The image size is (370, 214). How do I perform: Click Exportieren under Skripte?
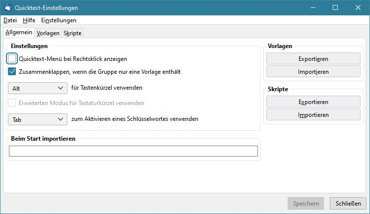(313, 102)
